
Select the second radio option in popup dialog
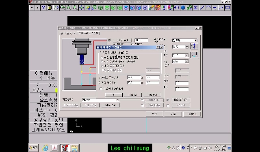coord(102,62)
